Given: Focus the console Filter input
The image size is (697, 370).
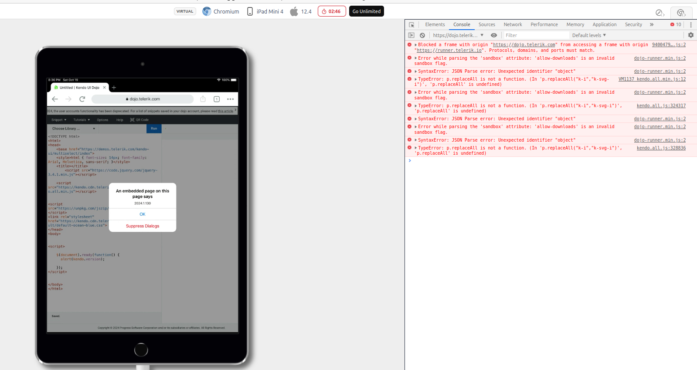Looking at the screenshot, I should click(536, 35).
